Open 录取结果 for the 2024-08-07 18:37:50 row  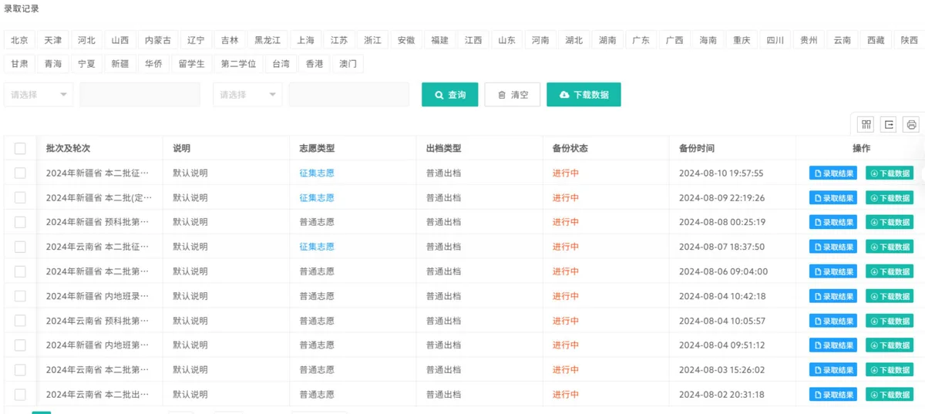(833, 247)
